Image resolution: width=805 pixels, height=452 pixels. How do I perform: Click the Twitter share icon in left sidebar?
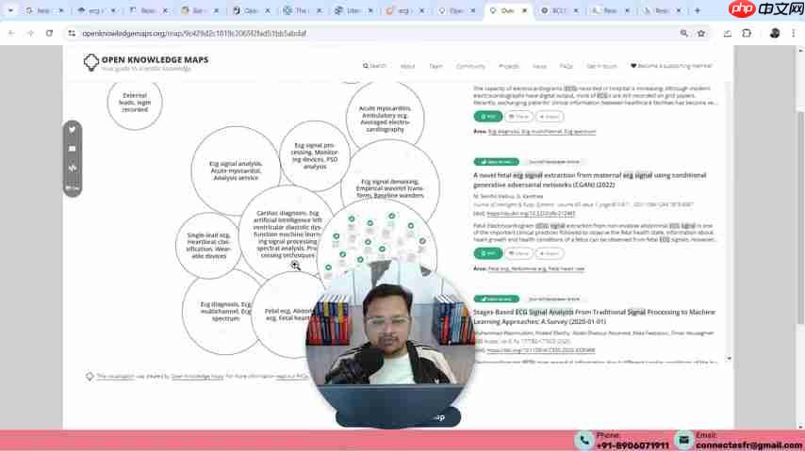(x=73, y=130)
